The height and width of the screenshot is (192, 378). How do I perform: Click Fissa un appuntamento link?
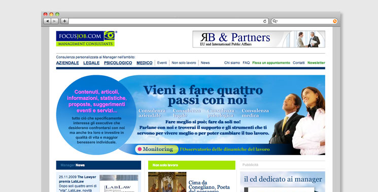click(271, 63)
